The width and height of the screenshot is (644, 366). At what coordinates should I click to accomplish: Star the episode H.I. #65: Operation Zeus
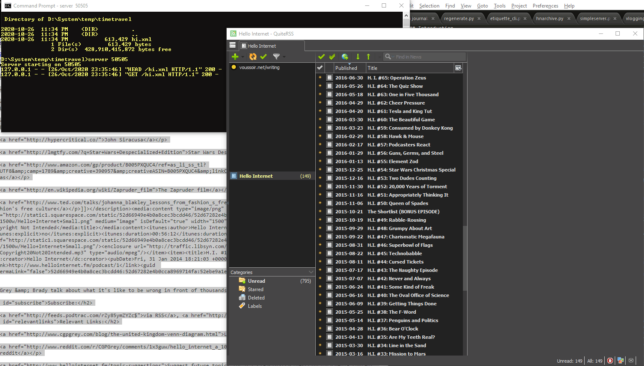(x=320, y=77)
